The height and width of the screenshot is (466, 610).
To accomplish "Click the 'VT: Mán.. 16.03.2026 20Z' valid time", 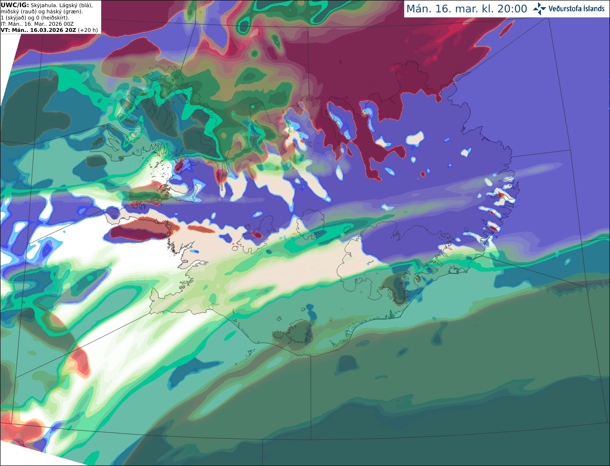I will pos(39,30).
